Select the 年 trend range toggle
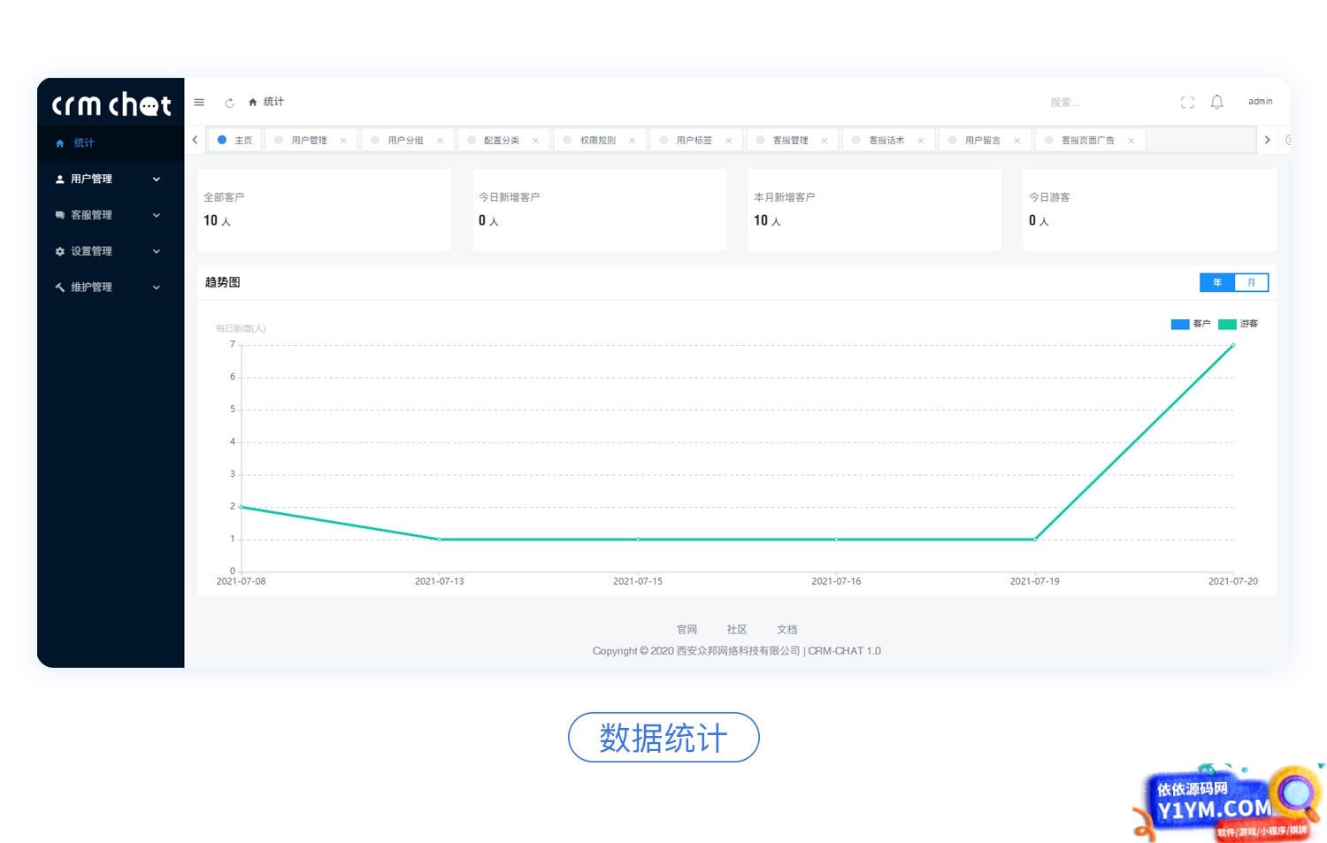Image resolution: width=1327 pixels, height=843 pixels. 1217,282
